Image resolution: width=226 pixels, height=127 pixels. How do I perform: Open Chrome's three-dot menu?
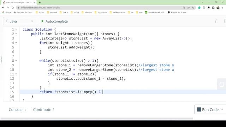click(x=223, y=8)
